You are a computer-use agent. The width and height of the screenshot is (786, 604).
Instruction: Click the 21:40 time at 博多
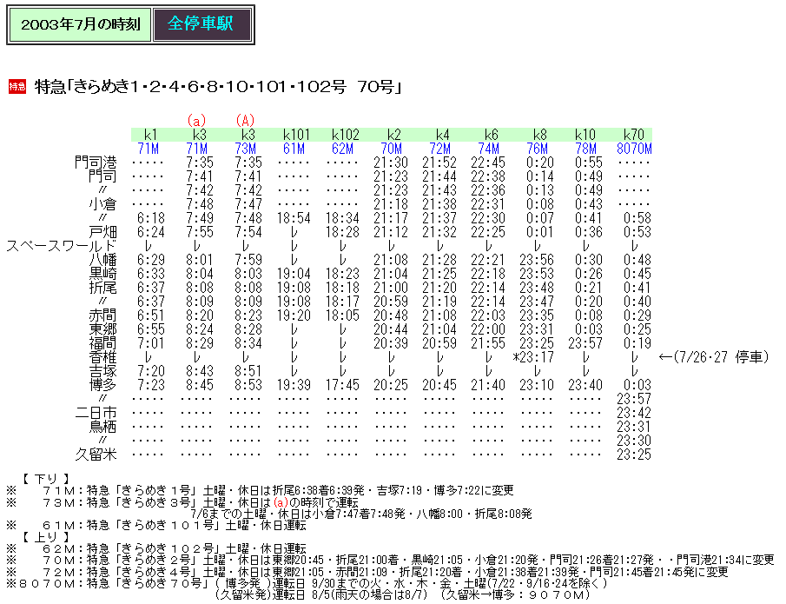point(488,385)
